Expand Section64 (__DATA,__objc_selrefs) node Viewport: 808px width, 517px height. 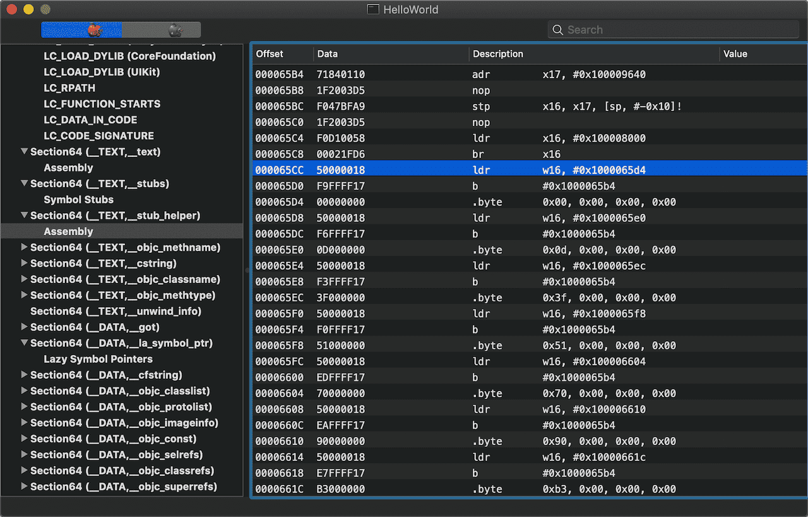[25, 455]
